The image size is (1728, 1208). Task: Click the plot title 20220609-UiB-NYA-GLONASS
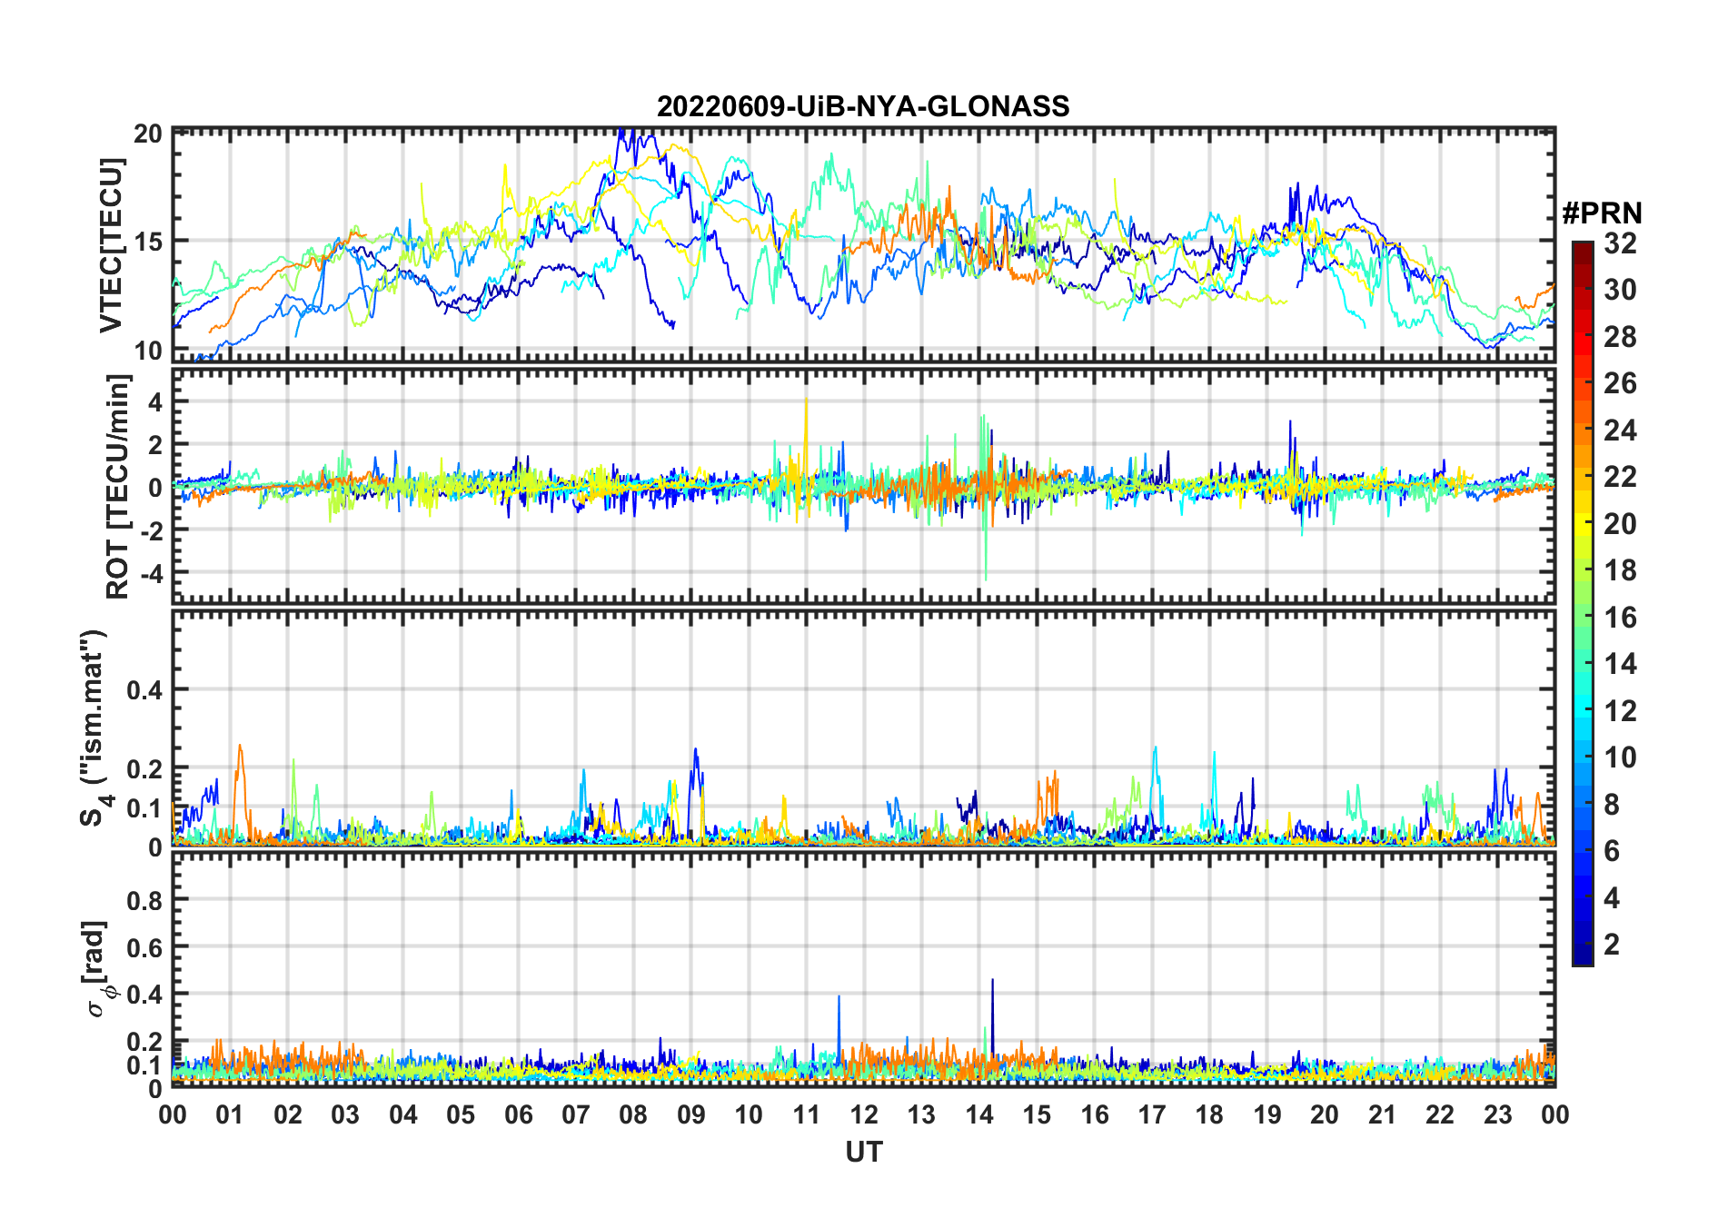(863, 106)
